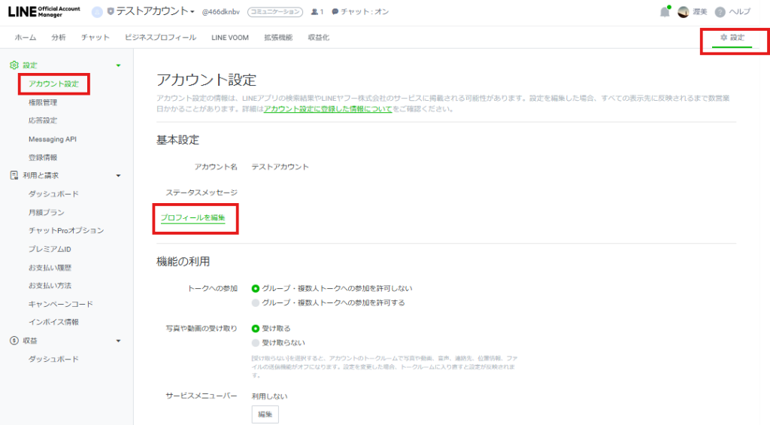Click the shield badge next to account name
The width and height of the screenshot is (770, 425).
(x=111, y=11)
